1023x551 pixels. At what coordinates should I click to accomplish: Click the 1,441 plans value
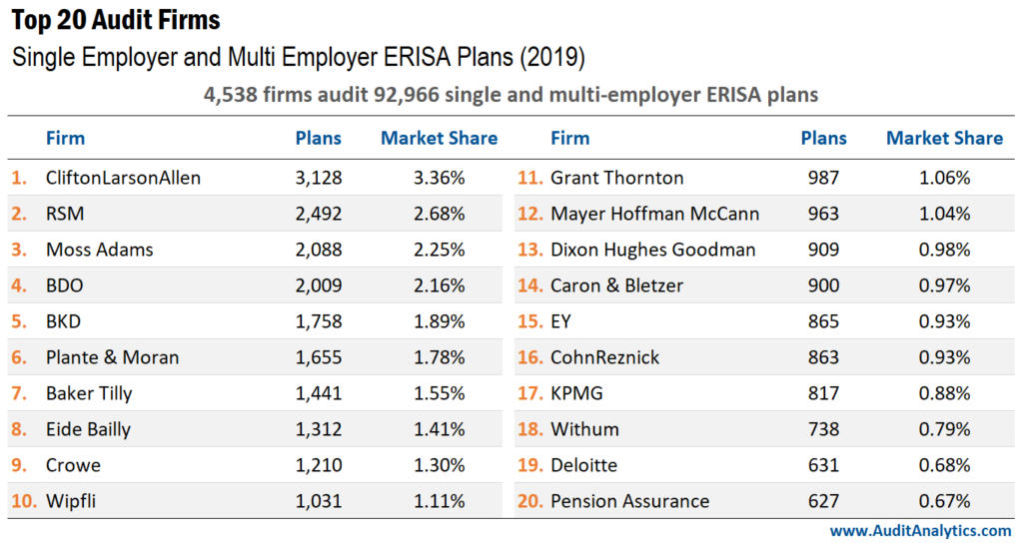319,393
